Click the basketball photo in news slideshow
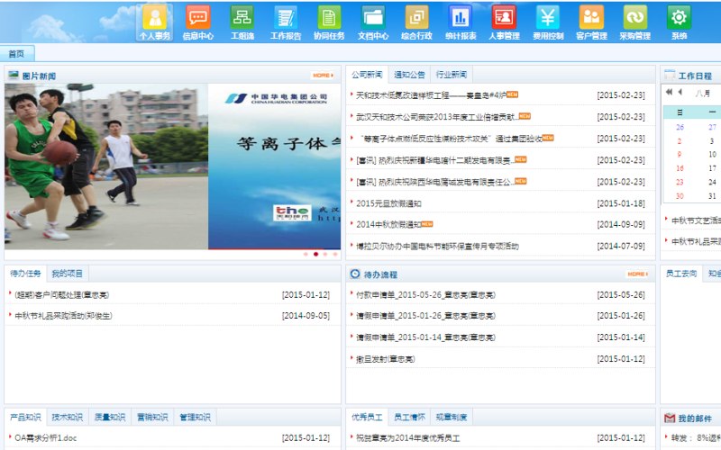Image resolution: width=721 pixels, height=450 pixels. click(x=106, y=166)
